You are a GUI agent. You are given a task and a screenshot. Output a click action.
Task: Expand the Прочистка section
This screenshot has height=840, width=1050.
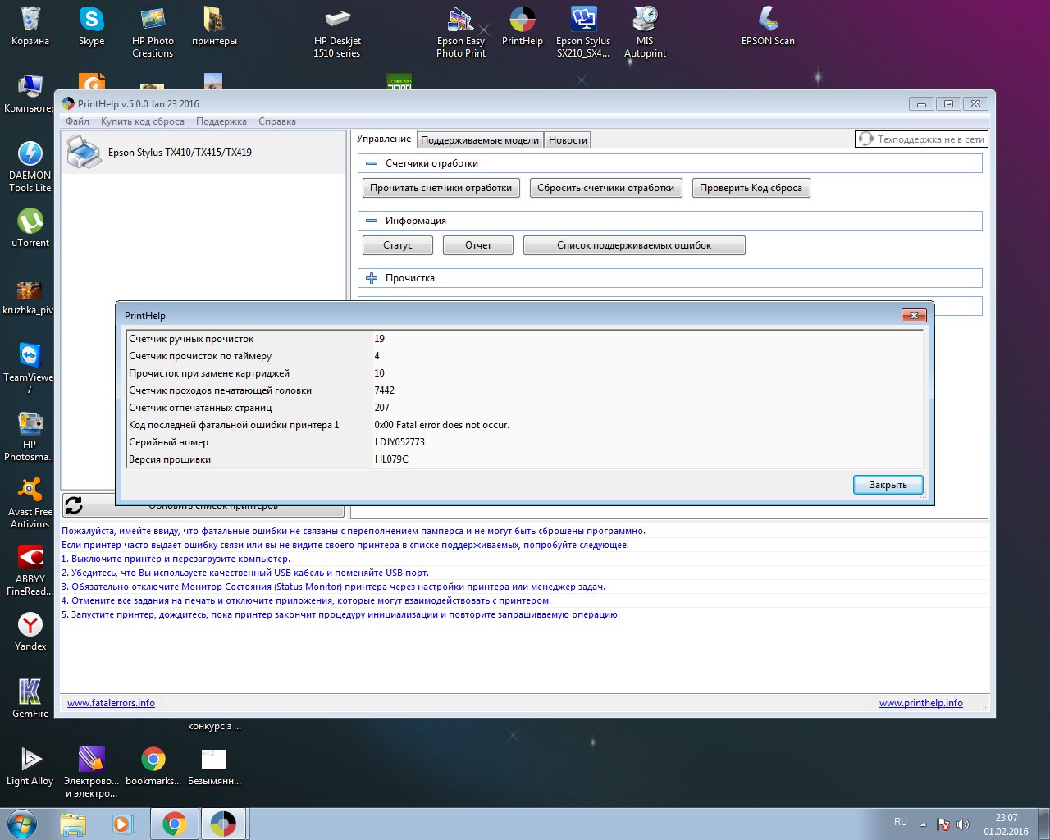[372, 278]
